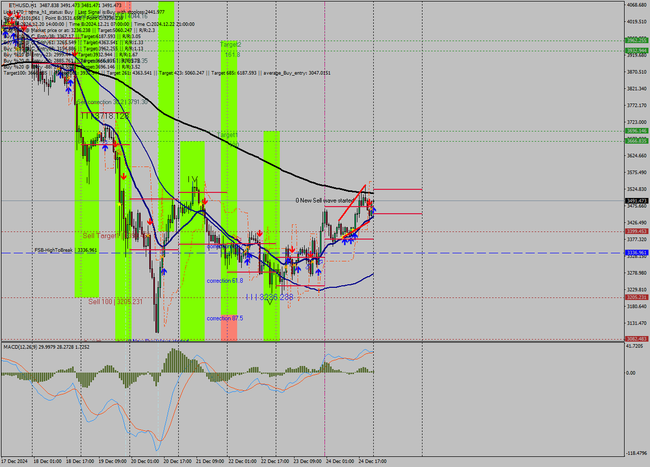Viewport: 650px width, 467px height.
Task: Click price scale value 3229.810
Action: (636, 290)
